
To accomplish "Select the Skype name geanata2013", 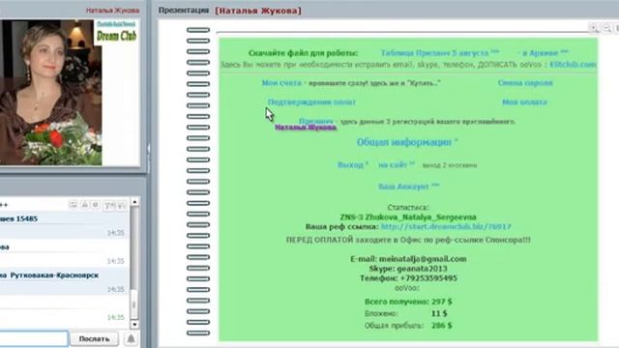I will (x=422, y=269).
